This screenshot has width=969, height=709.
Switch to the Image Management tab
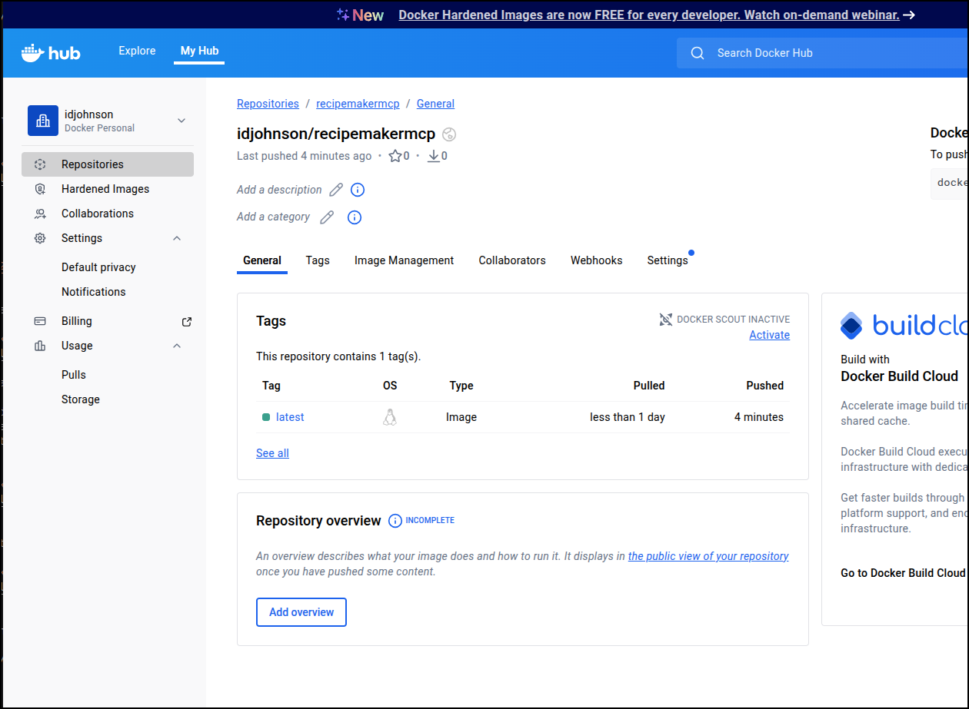pyautogui.click(x=404, y=260)
